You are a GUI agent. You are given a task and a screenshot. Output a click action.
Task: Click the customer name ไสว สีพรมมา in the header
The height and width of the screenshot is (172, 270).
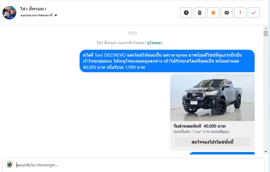[33, 9]
